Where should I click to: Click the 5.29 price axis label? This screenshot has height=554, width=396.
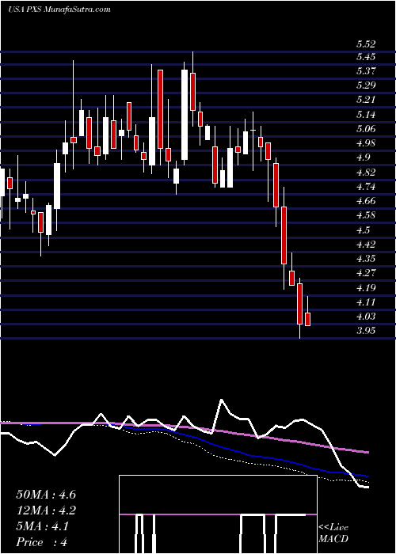(x=366, y=85)
